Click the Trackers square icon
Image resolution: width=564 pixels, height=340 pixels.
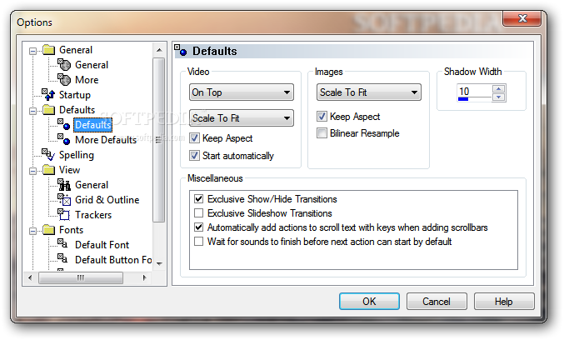click(x=64, y=215)
